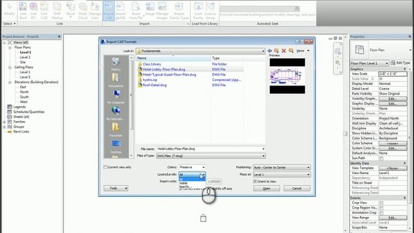Choose Visible in Layers/Levels list
414x233 pixels.
pos(192,183)
